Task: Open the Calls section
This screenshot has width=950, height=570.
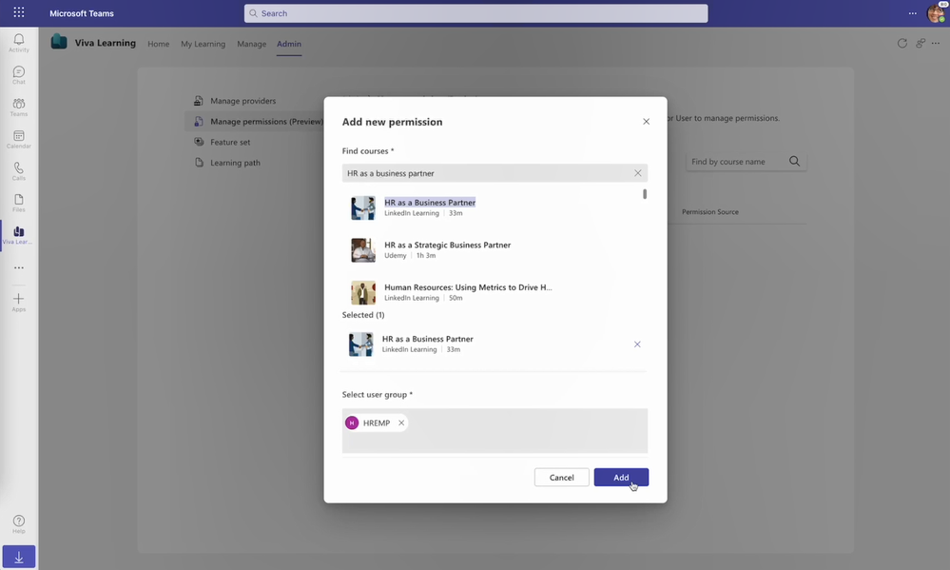Action: 19,171
